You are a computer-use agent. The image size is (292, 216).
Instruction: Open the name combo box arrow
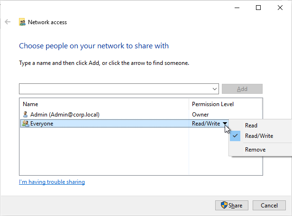click(215, 89)
